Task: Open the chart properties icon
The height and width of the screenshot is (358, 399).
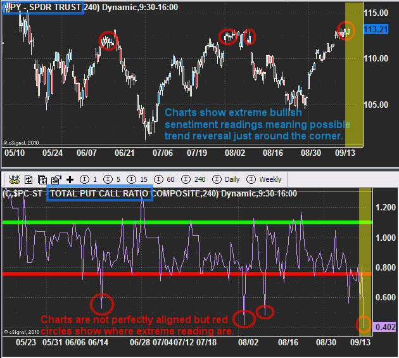Action: click(56, 179)
